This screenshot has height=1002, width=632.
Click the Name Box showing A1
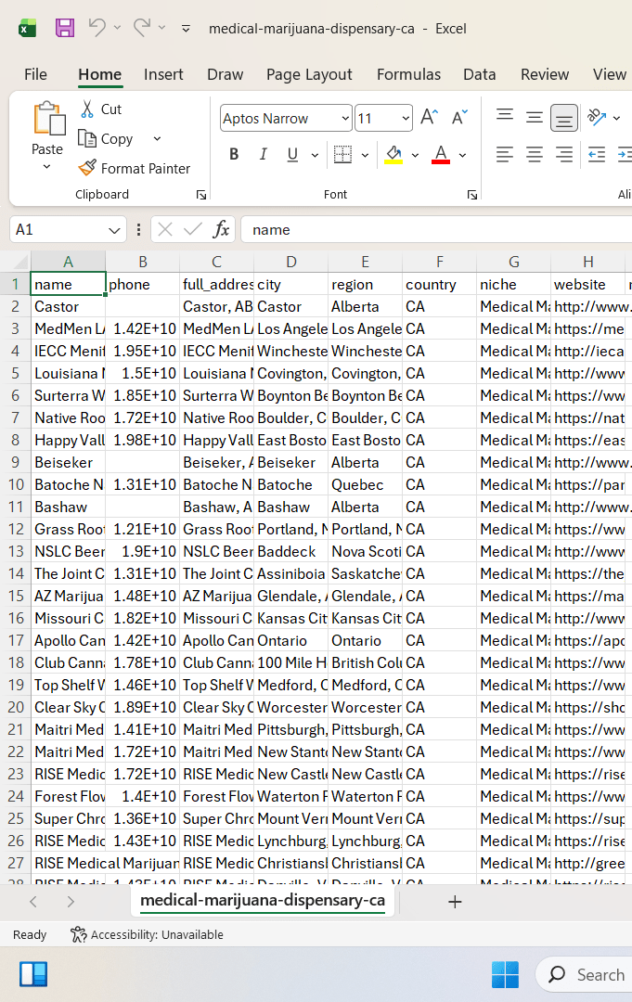point(67,229)
